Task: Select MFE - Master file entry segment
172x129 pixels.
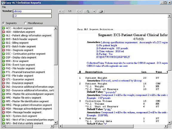Action: [x=24, y=98]
